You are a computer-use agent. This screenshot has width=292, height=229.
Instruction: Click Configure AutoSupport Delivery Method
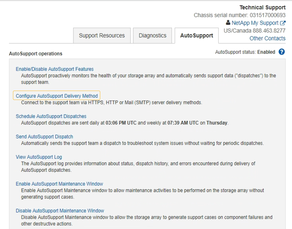pos(56,95)
